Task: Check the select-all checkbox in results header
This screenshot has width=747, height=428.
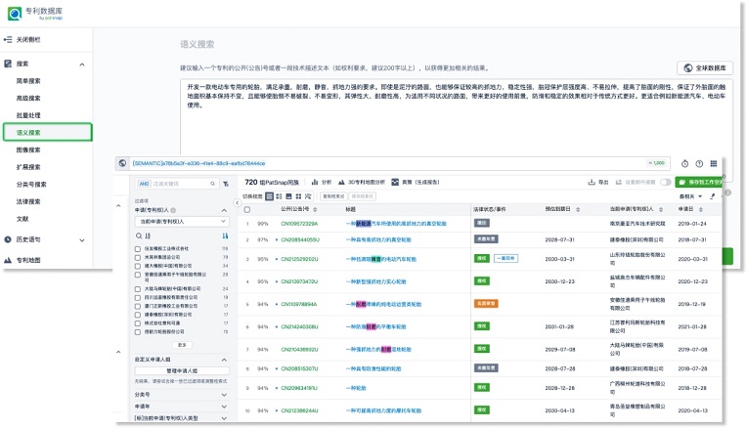Action: point(247,209)
